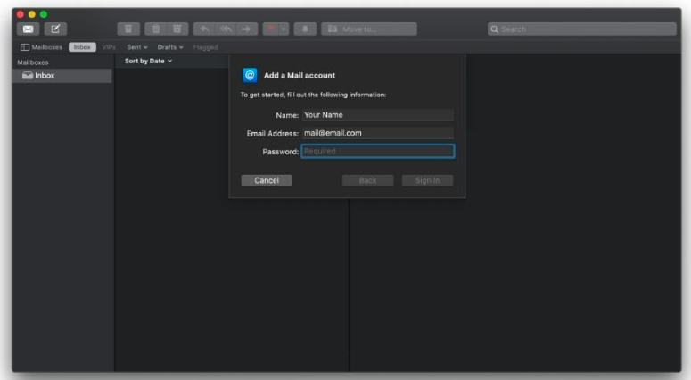This screenshot has height=380, width=691.
Task: Expand the Drafts favorites dropdown
Action: tap(170, 47)
